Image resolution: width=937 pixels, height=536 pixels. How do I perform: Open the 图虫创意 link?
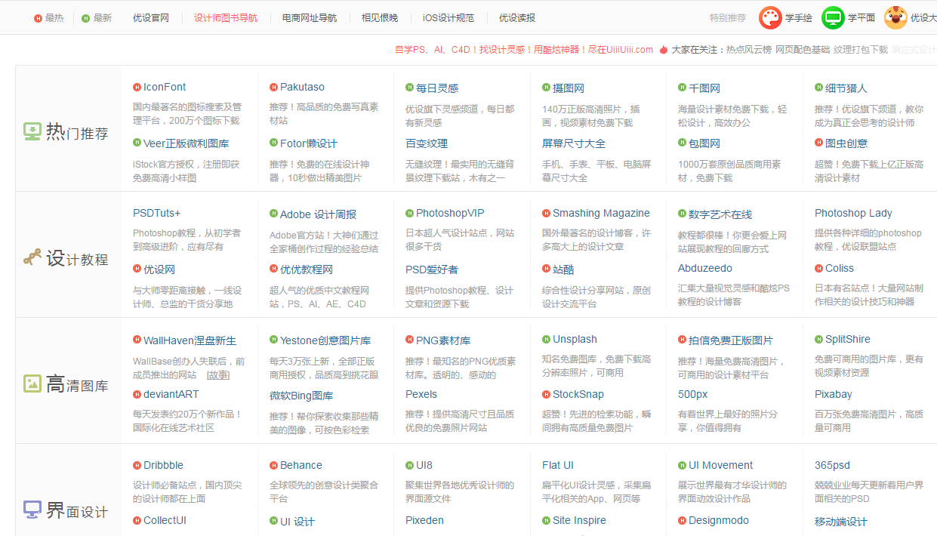pos(846,143)
